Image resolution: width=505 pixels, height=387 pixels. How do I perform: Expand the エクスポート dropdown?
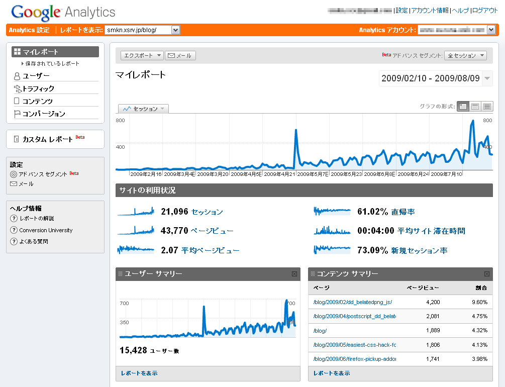point(142,56)
